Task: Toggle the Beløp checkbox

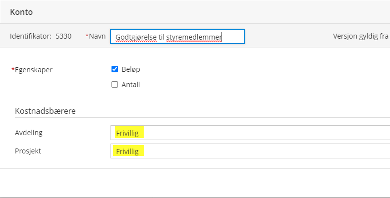Action: (114, 69)
